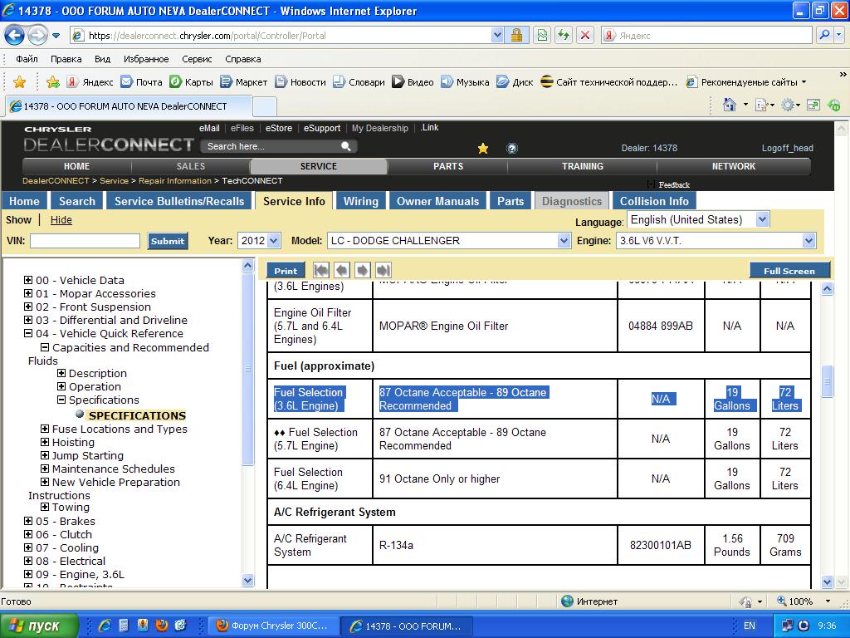Open the Сервис menu
Screen dimensions: 850x638
pyautogui.click(x=197, y=59)
